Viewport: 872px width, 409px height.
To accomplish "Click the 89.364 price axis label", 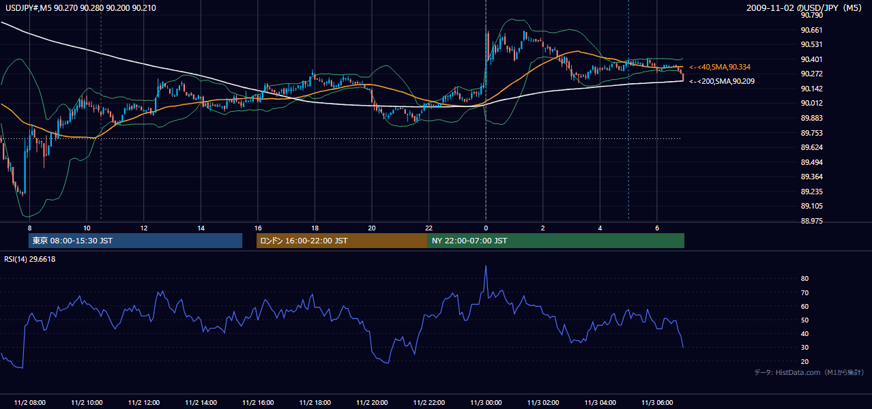I will tap(811, 177).
